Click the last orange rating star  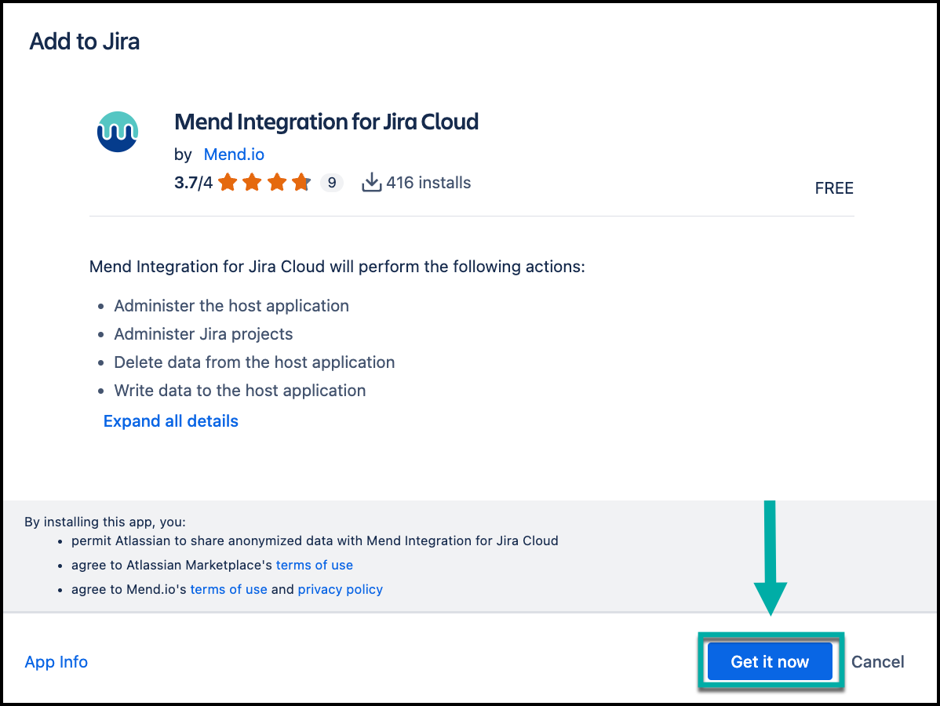[301, 183]
